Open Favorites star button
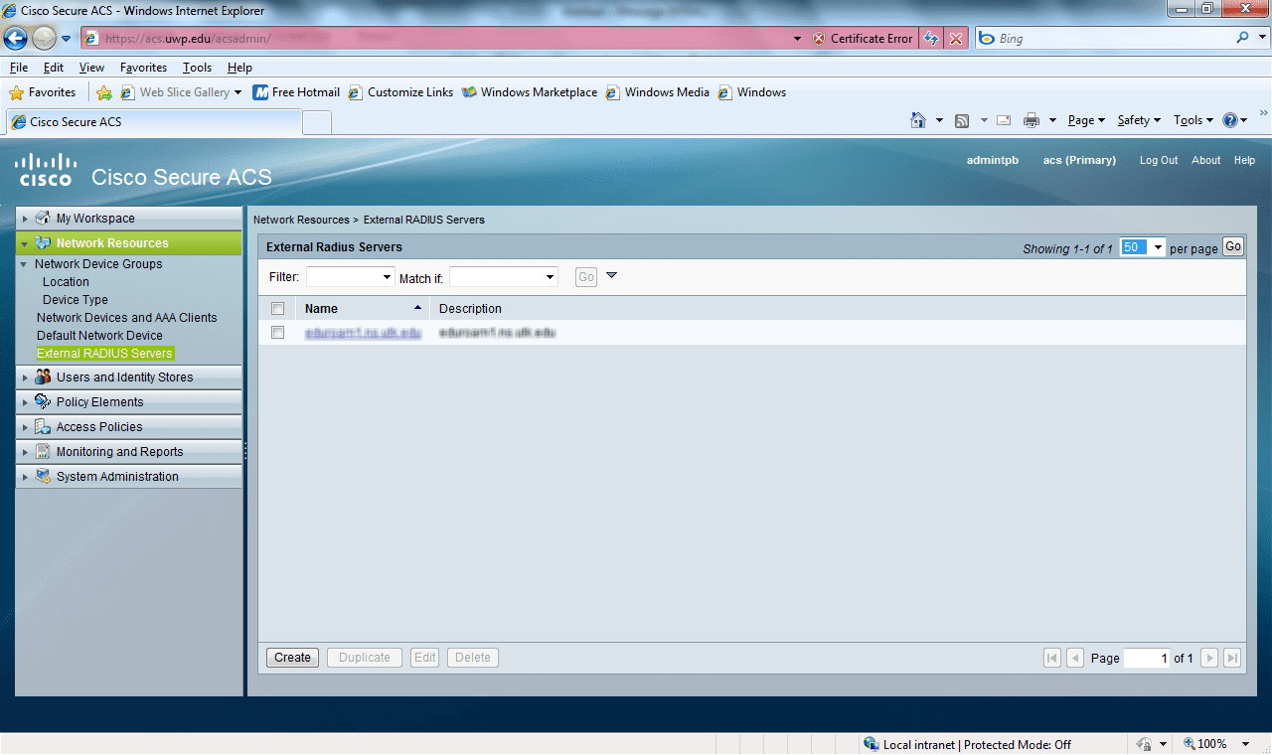This screenshot has height=755, width=1272. pyautogui.click(x=43, y=92)
